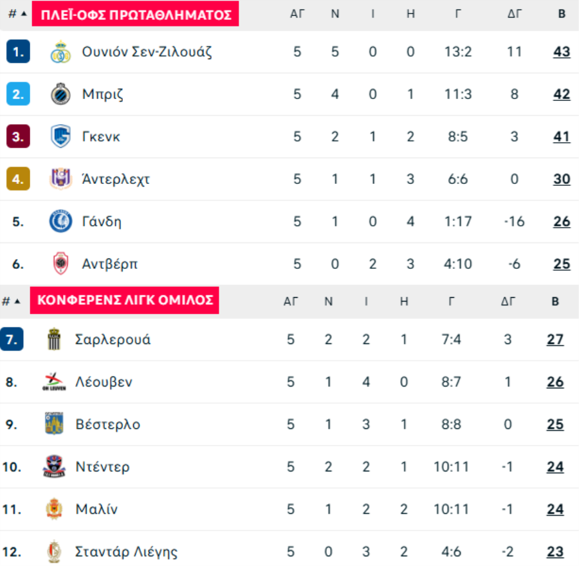
Task: Sort playoffs table by Β points column
Action: pyautogui.click(x=562, y=14)
